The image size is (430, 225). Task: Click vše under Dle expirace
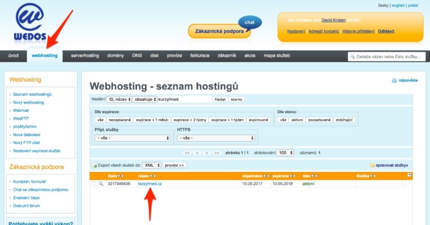(x=100, y=120)
